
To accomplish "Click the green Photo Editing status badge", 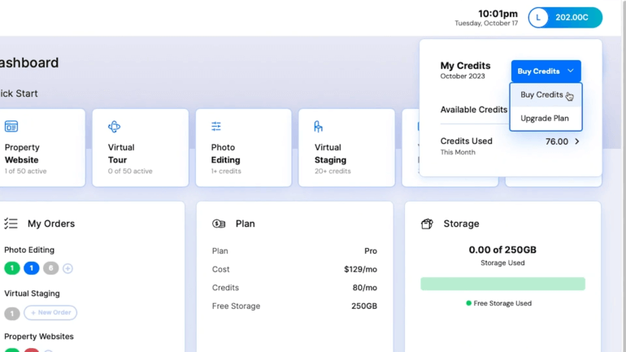I will [12, 268].
